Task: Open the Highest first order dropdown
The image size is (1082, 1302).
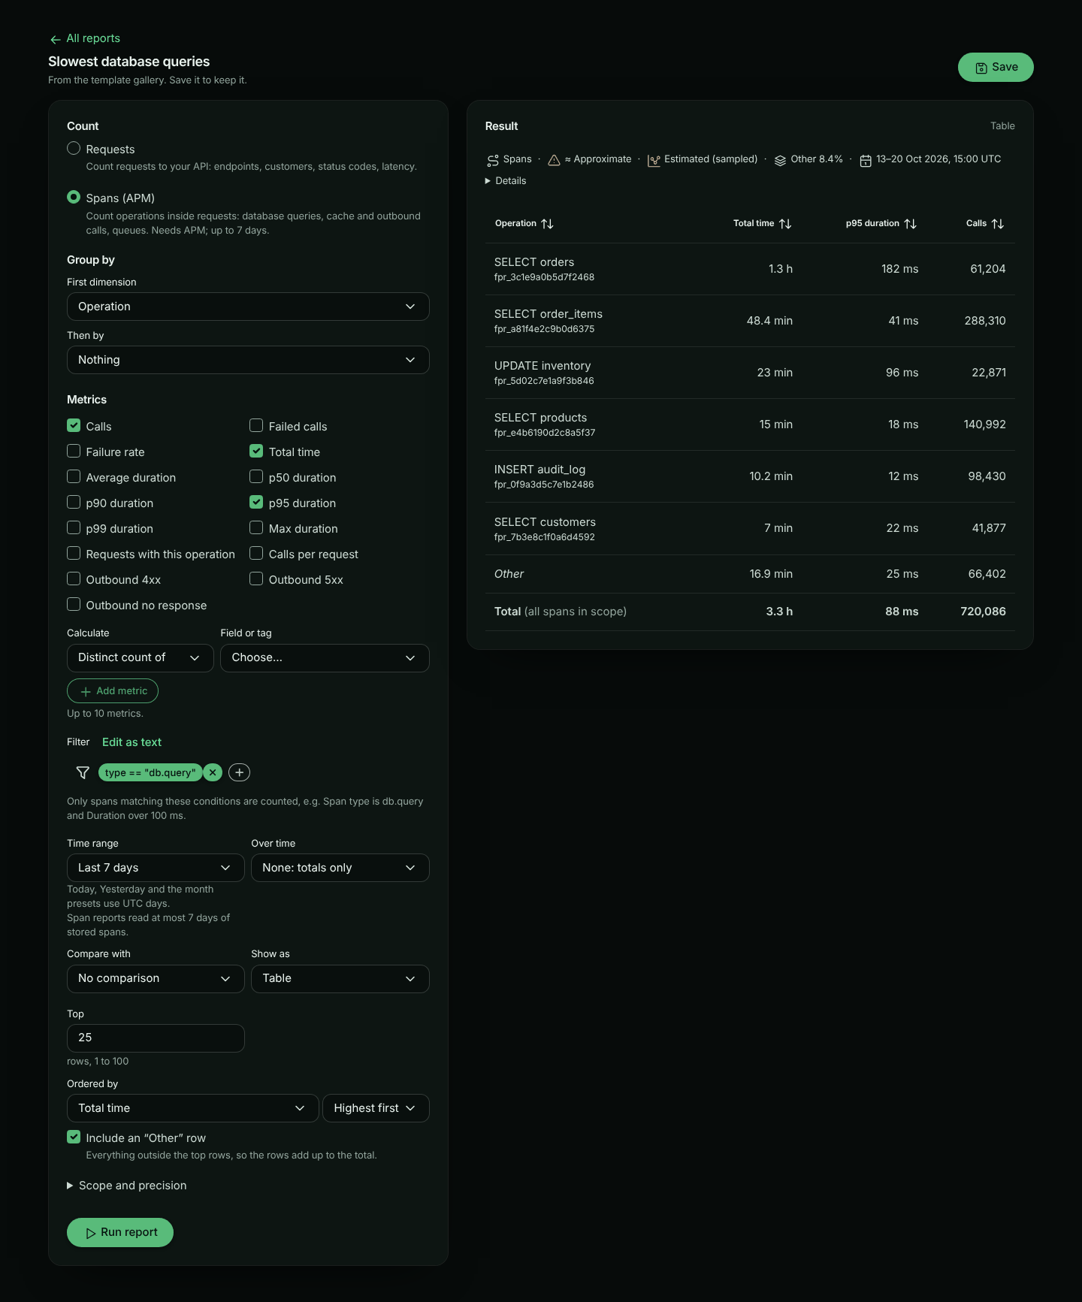Action: click(x=376, y=1108)
